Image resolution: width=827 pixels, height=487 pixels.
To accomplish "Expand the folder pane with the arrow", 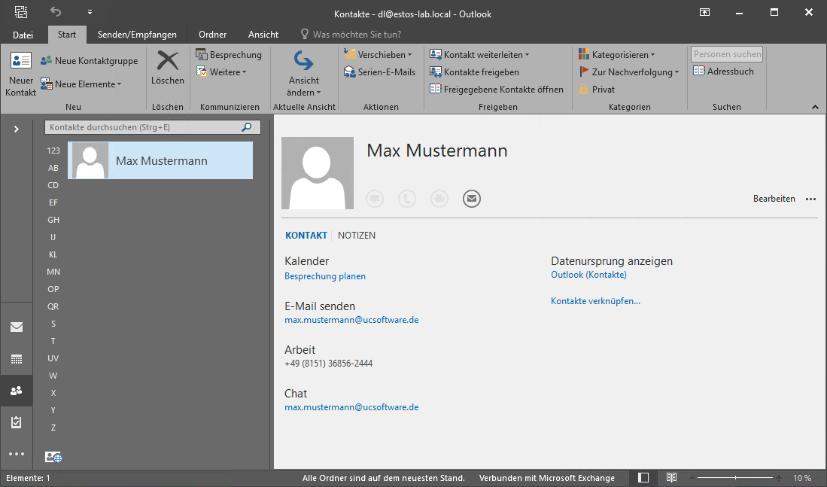I will coord(17,129).
